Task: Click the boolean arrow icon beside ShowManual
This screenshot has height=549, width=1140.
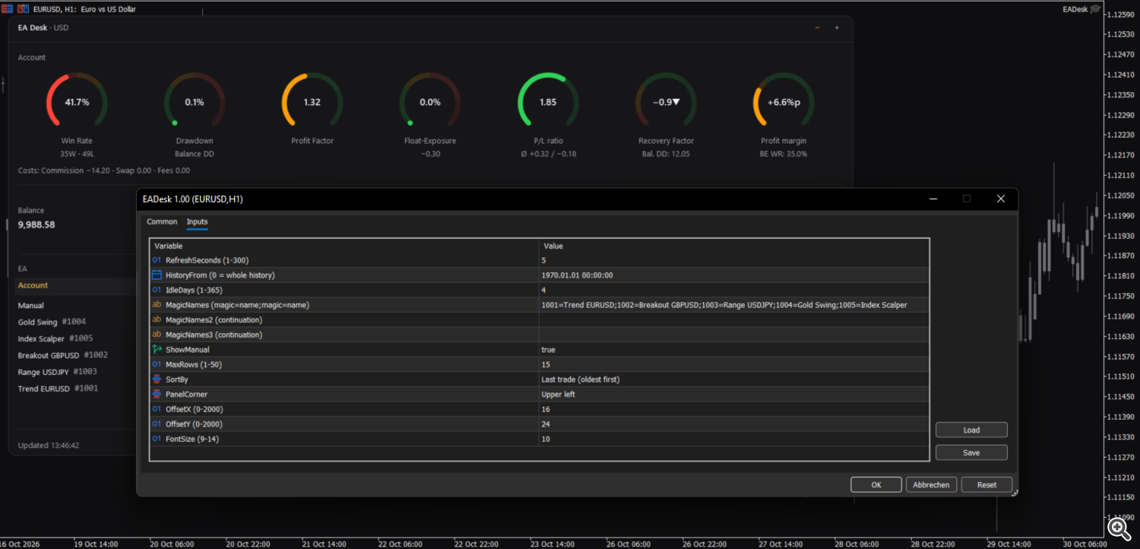Action: pos(157,350)
